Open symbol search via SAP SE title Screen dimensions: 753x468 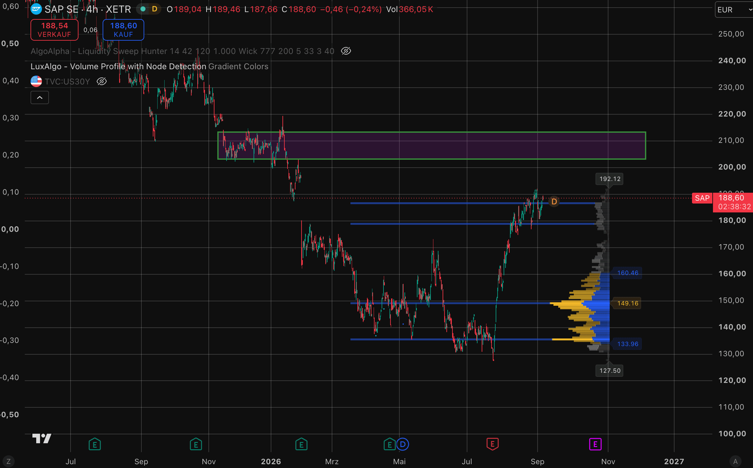click(88, 9)
